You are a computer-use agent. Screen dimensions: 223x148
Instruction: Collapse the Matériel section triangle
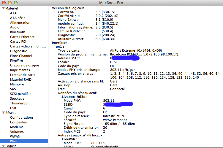(x=3, y=8)
